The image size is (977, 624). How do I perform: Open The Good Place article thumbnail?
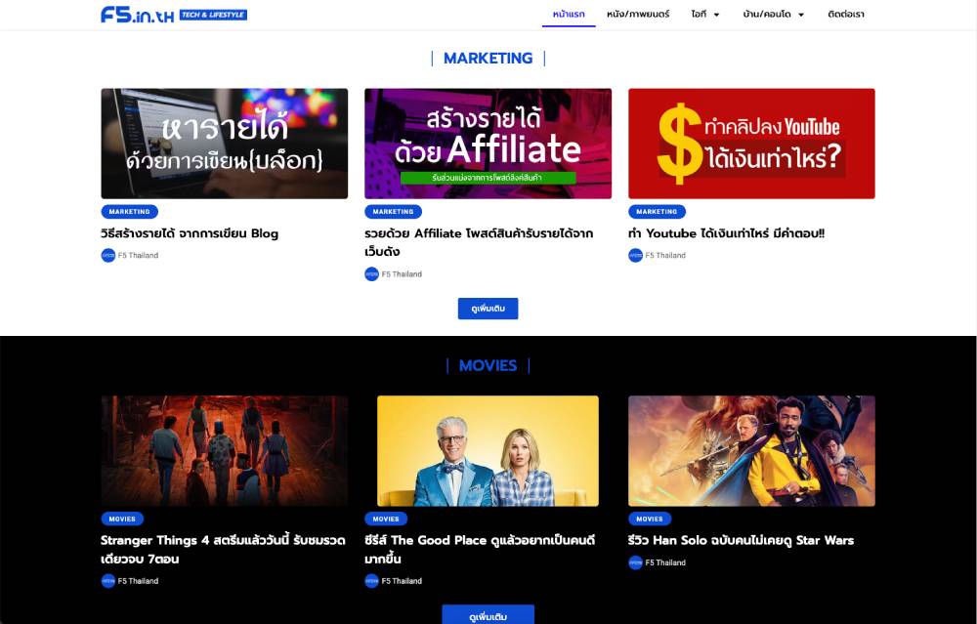[488, 451]
